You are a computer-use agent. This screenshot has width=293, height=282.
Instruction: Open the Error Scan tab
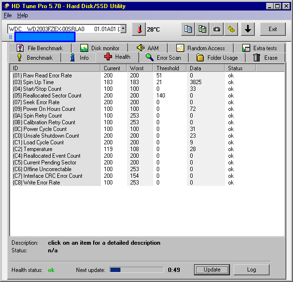[x=163, y=57]
